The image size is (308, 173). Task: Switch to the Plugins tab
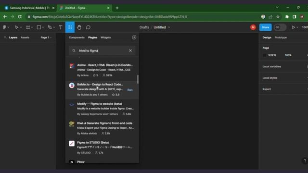(x=92, y=37)
